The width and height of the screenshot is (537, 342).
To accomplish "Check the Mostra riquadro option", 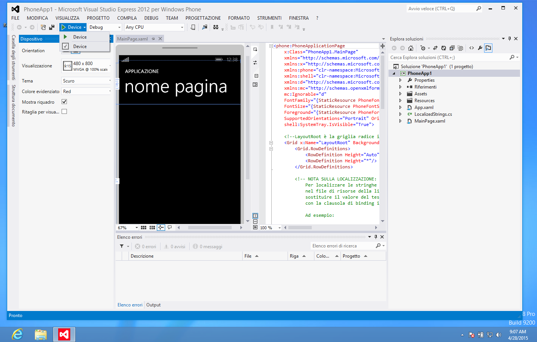I will [x=64, y=101].
